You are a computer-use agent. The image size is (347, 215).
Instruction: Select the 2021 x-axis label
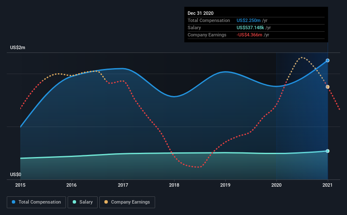coord(328,185)
